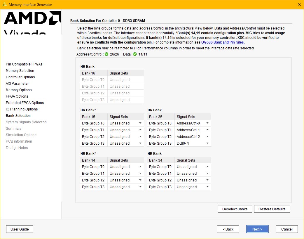Select AXI Parameter in the sidebar

[17, 84]
